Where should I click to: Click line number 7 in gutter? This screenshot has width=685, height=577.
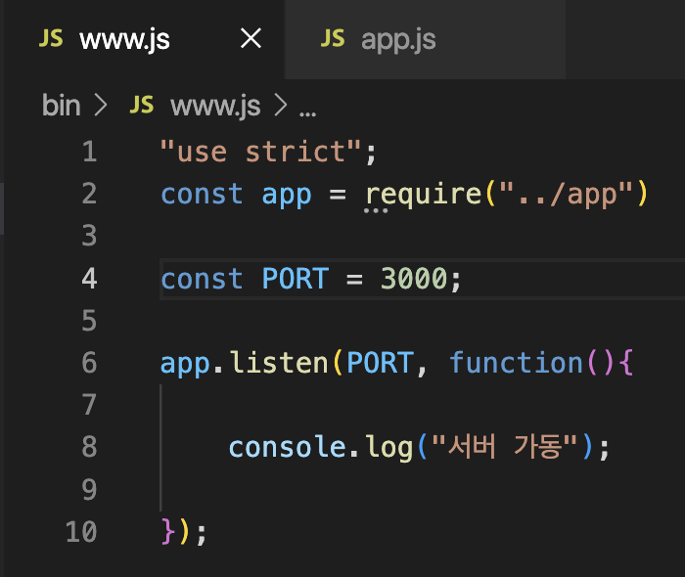point(90,405)
